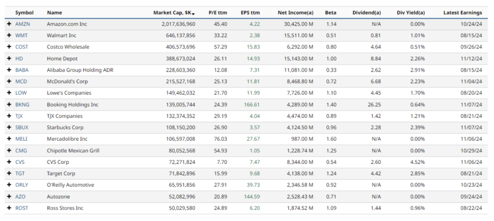This screenshot has height=221, width=494.
Task: Sort by the Name column header
Action: (55, 13)
